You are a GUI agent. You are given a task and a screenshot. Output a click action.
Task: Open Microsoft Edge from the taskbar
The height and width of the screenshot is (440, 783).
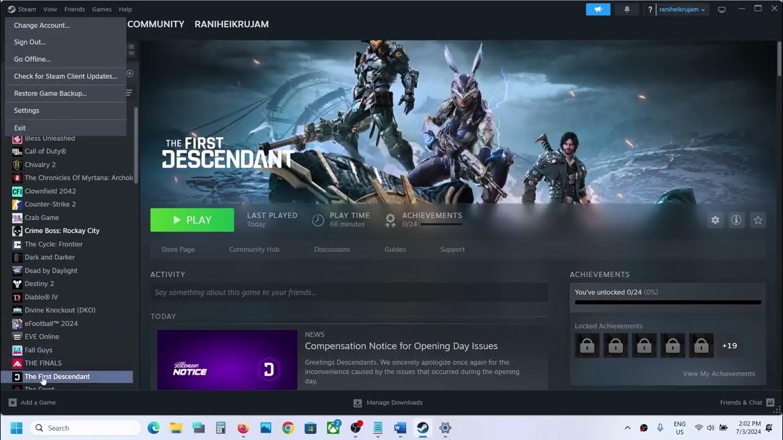pyautogui.click(x=154, y=428)
